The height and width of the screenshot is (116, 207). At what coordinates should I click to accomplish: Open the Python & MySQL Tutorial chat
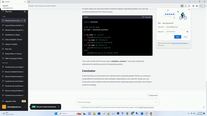(14, 40)
